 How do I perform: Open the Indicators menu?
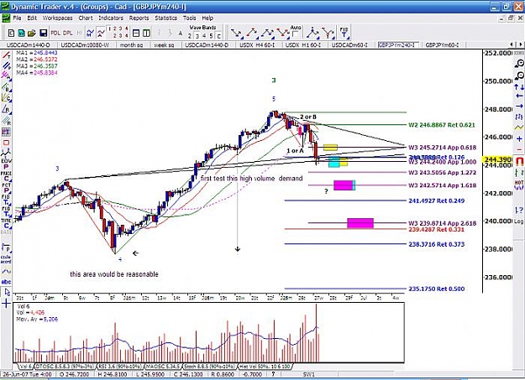(x=111, y=18)
